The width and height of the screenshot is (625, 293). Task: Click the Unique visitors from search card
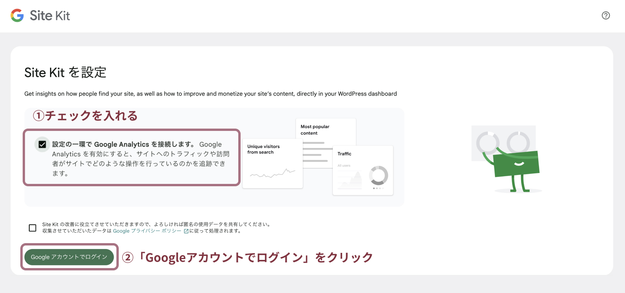pos(273,164)
